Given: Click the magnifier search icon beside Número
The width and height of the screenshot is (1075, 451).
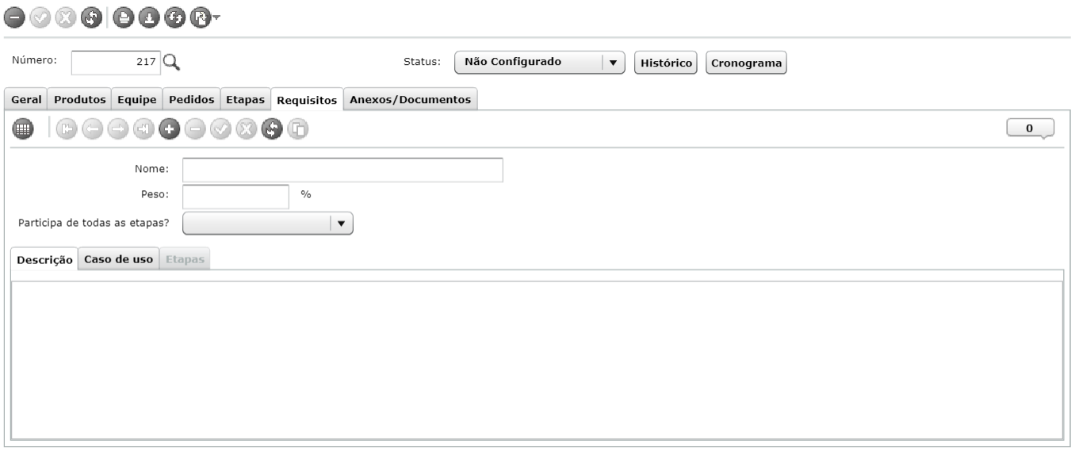Looking at the screenshot, I should point(171,62).
